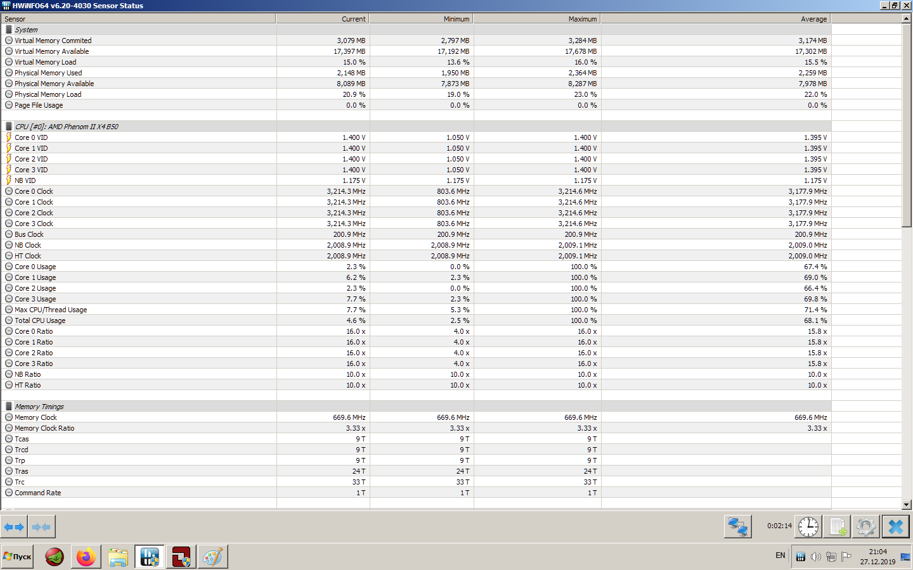Select the Total CPU Usage row

pyautogui.click(x=416, y=320)
